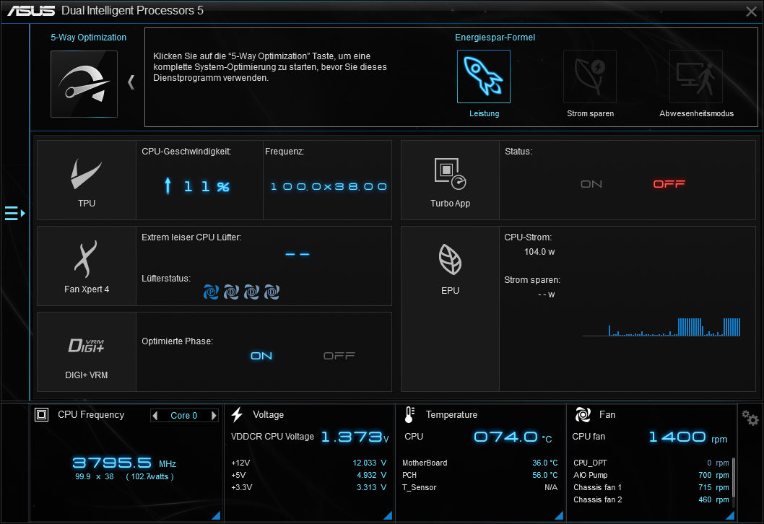This screenshot has width=764, height=524.
Task: Expand CPU Frequency panel corner triangle
Action: coord(217,515)
